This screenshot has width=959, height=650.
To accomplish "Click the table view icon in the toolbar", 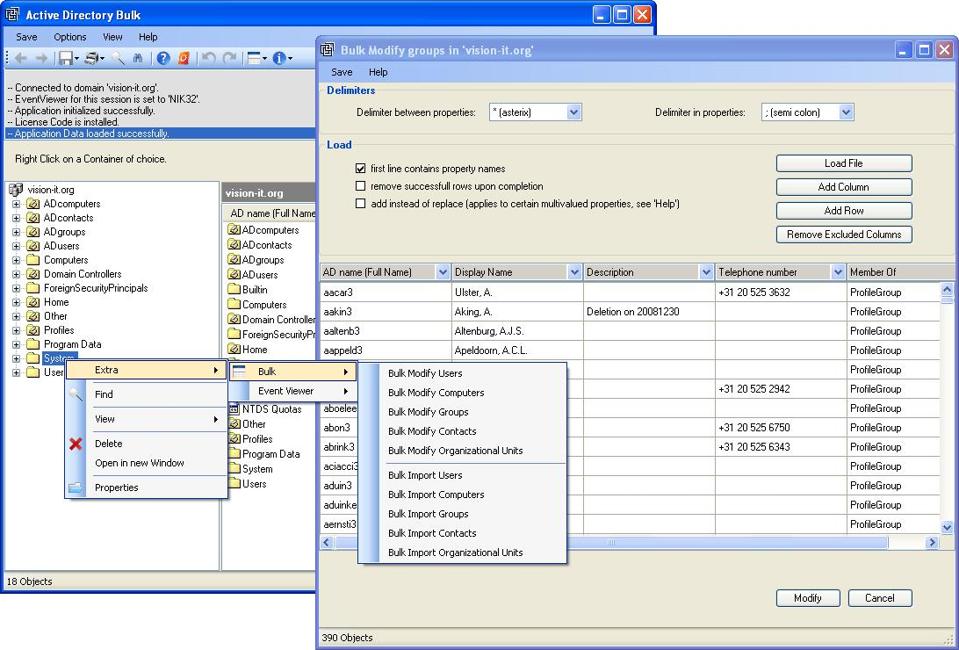I will tap(254, 59).
